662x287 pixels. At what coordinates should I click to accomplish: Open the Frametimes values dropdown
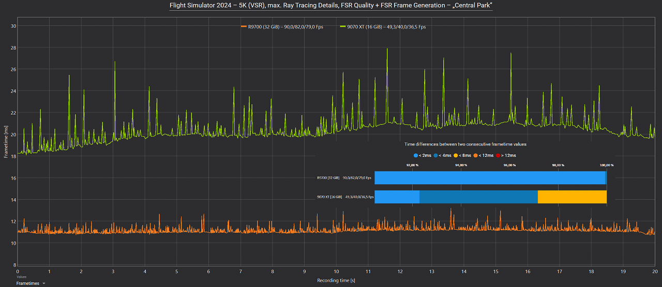(31, 283)
